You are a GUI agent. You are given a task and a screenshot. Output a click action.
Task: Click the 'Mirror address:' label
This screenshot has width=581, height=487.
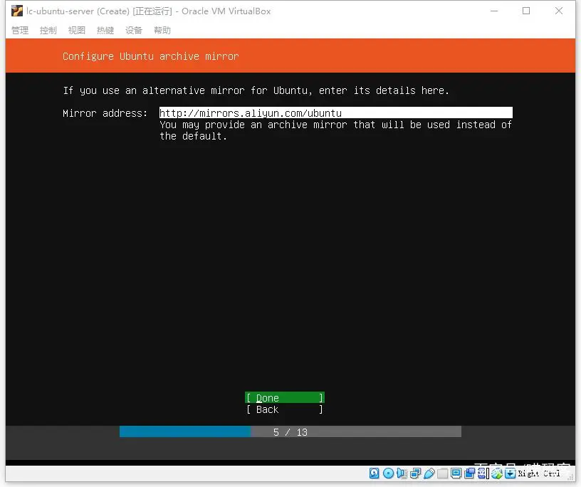point(105,113)
